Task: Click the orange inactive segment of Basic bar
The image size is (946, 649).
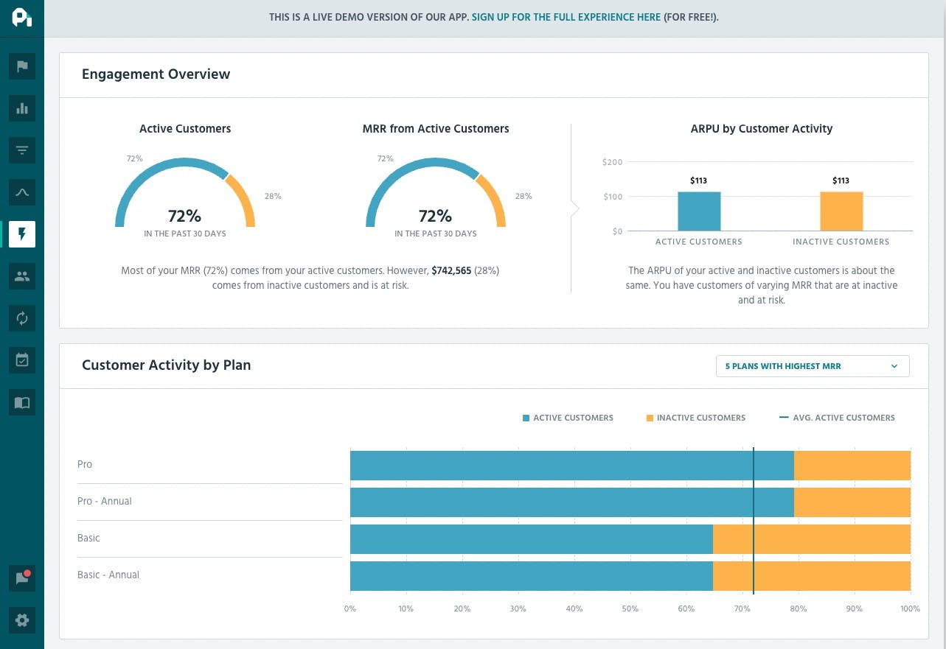Action: [x=811, y=539]
